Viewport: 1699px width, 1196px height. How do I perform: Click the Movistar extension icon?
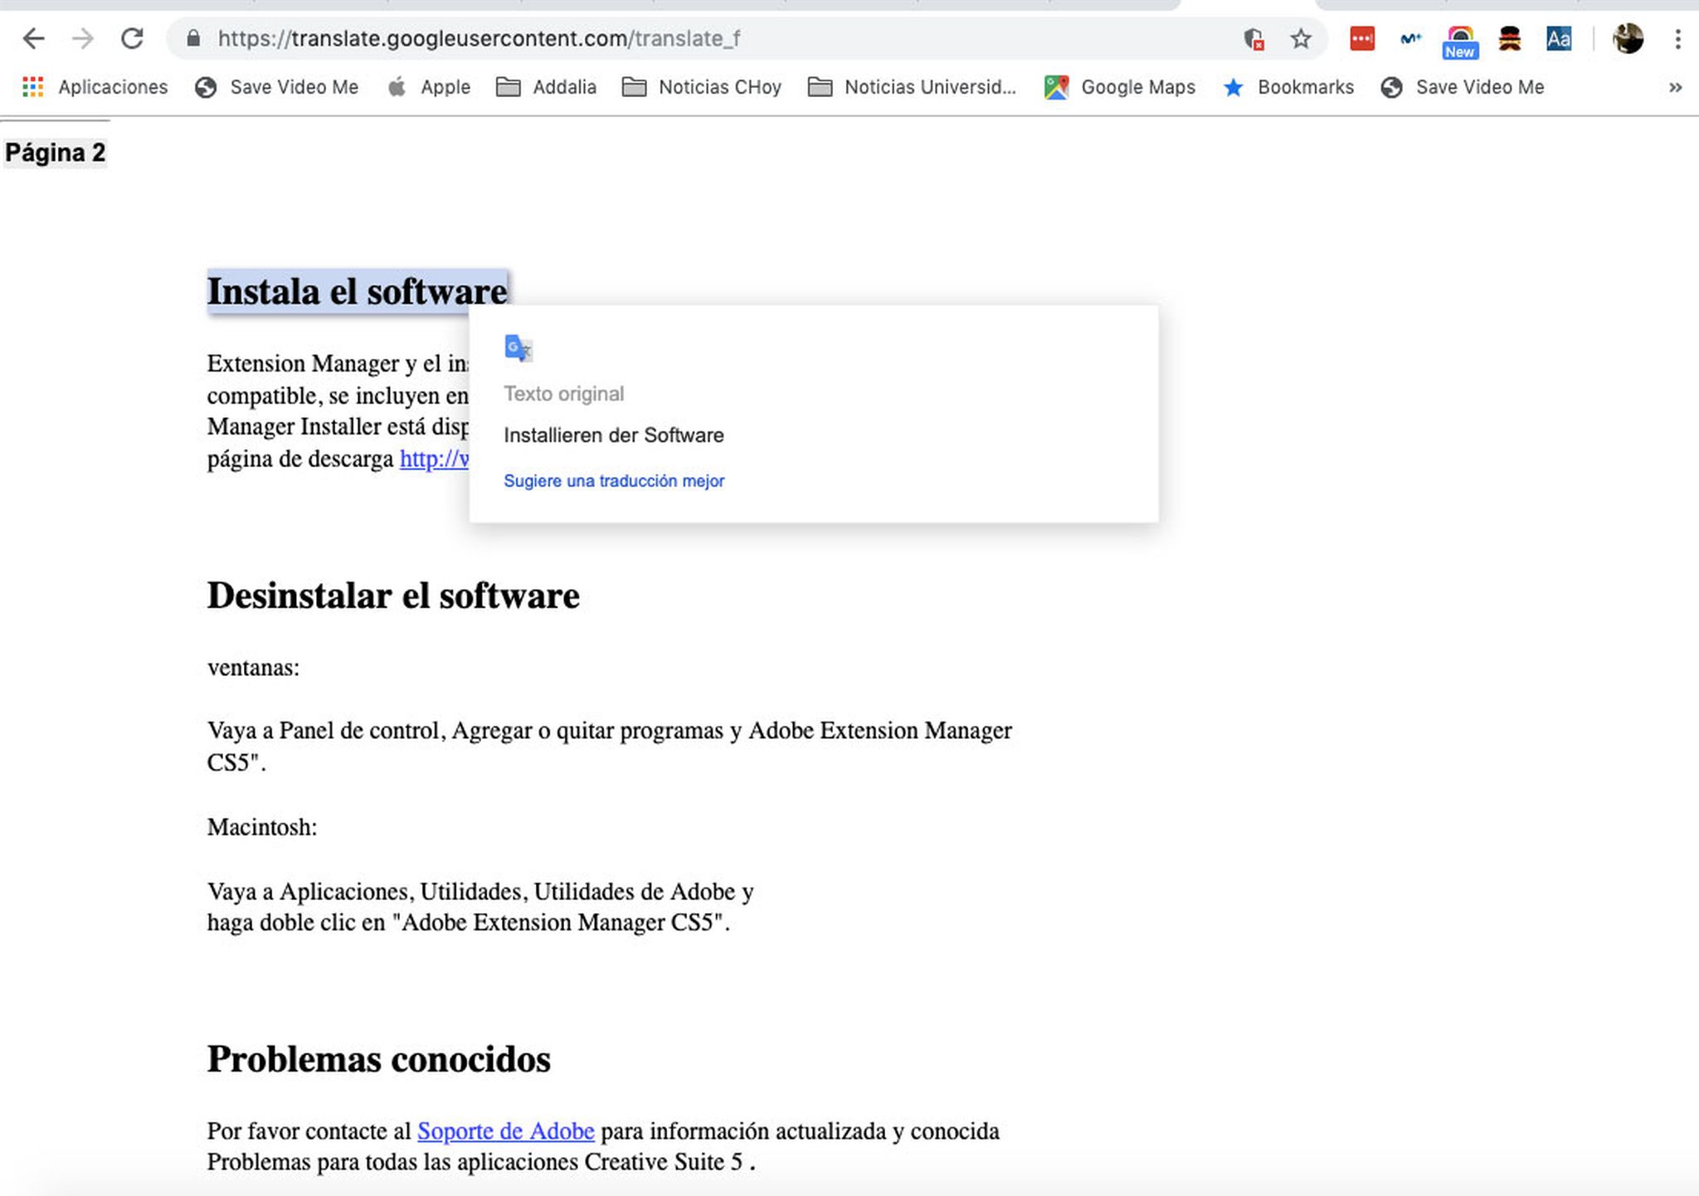(1410, 39)
